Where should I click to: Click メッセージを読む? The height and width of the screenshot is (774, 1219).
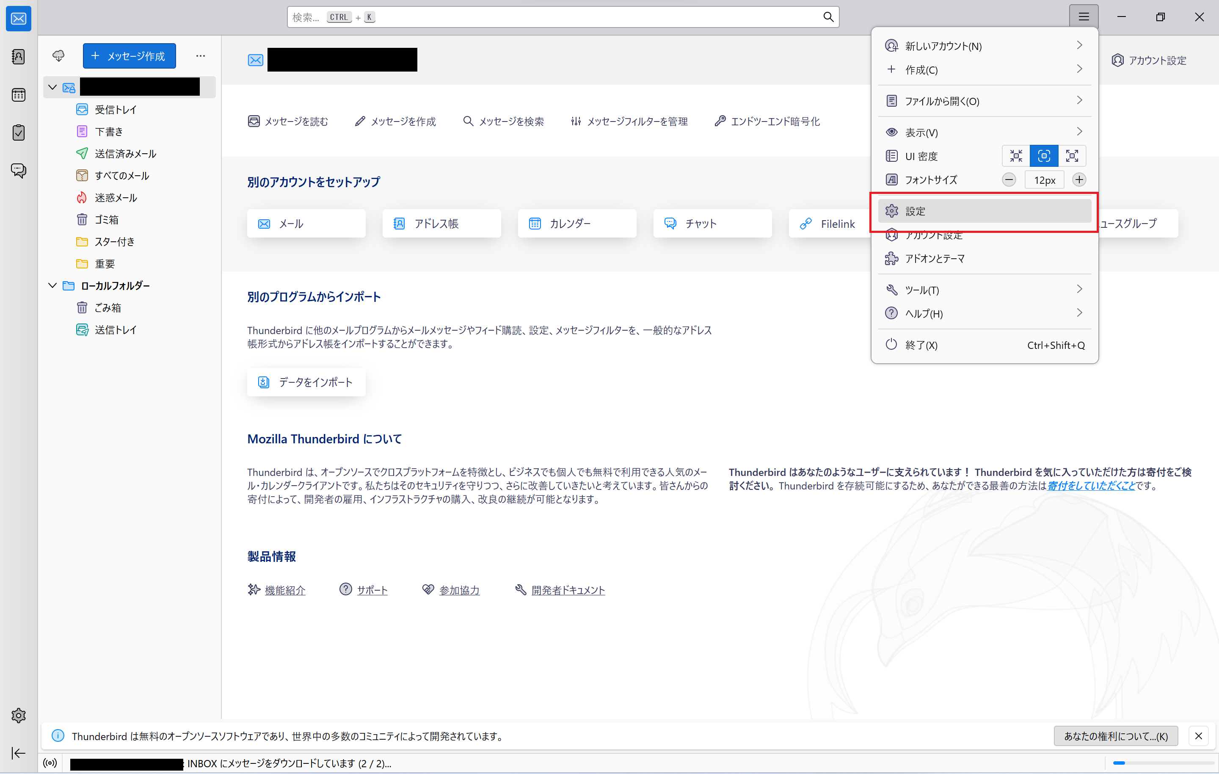(x=287, y=121)
